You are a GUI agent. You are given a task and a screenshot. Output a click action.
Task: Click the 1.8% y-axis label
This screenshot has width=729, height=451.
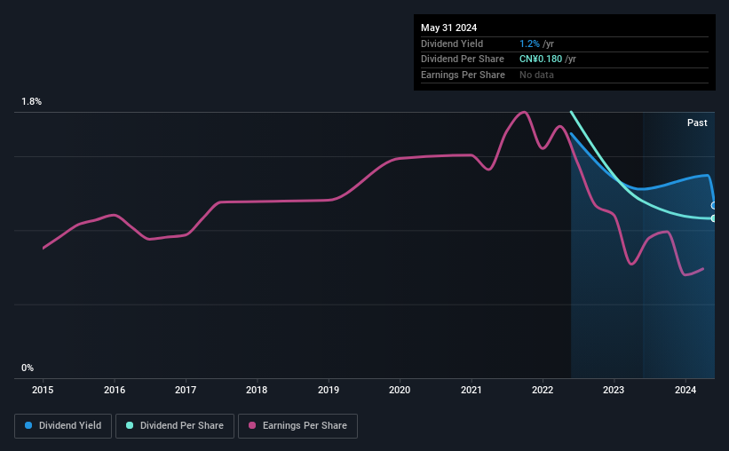(32, 102)
